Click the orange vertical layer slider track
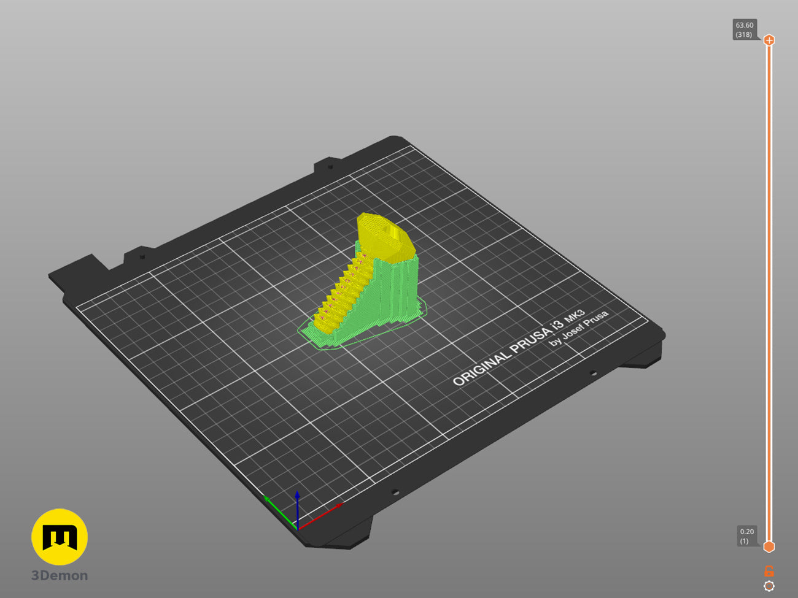This screenshot has height=598, width=798. [769, 293]
